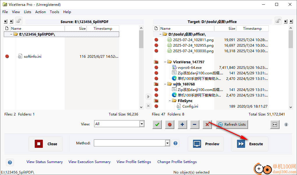This screenshot has height=175, width=297.
Task: Open the File menu
Action: pyautogui.click(x=5, y=12)
